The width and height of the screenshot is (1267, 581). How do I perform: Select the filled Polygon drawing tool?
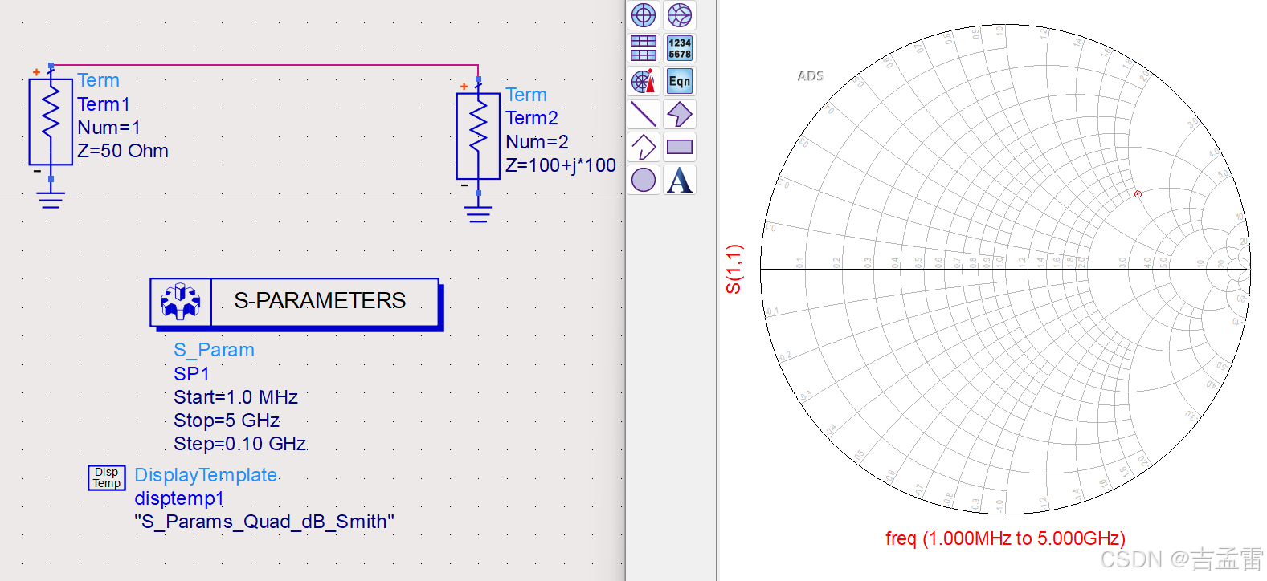click(x=680, y=114)
